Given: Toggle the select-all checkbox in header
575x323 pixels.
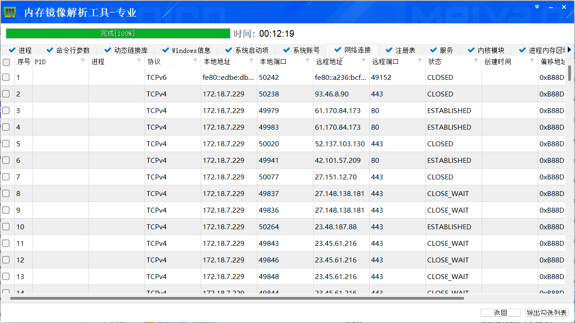Looking at the screenshot, I should click(x=6, y=62).
